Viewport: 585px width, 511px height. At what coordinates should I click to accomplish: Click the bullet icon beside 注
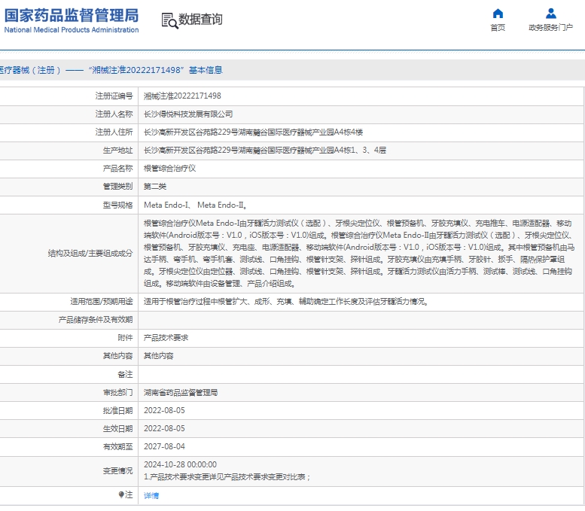[x=121, y=494]
